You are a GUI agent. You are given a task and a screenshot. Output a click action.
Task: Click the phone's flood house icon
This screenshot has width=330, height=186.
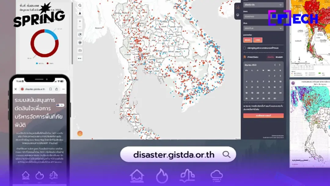(26, 176)
